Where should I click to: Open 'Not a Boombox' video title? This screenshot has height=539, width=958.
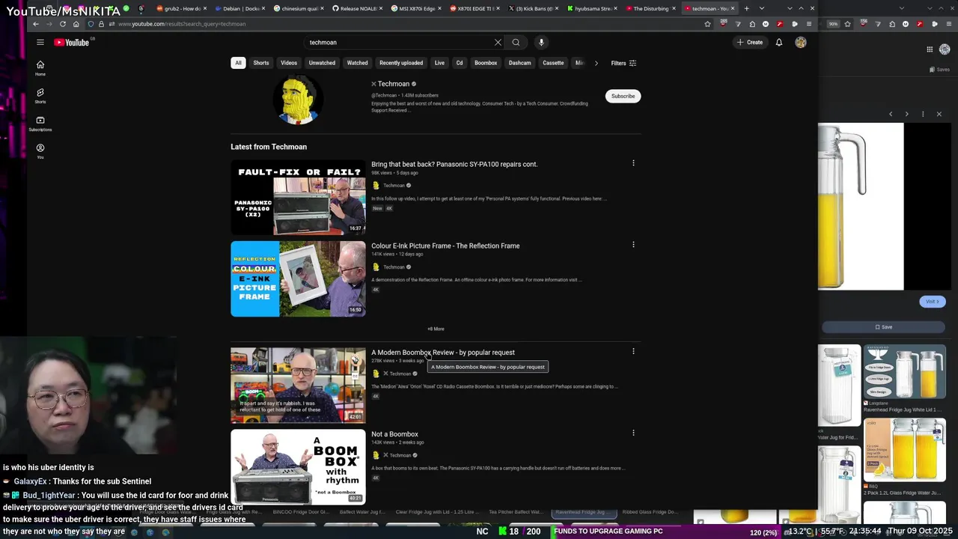(394, 434)
